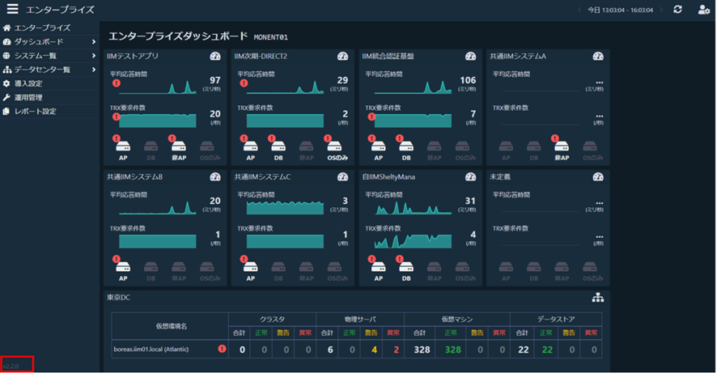Select the DB server icon in 自IIMSheltyMana

(406, 267)
